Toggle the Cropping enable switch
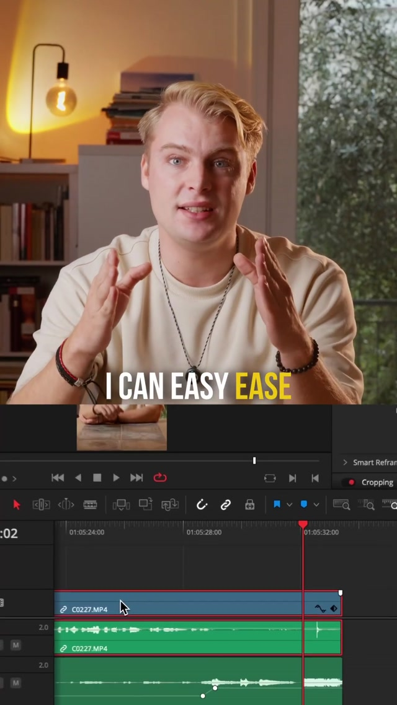397x705 pixels. click(x=348, y=482)
